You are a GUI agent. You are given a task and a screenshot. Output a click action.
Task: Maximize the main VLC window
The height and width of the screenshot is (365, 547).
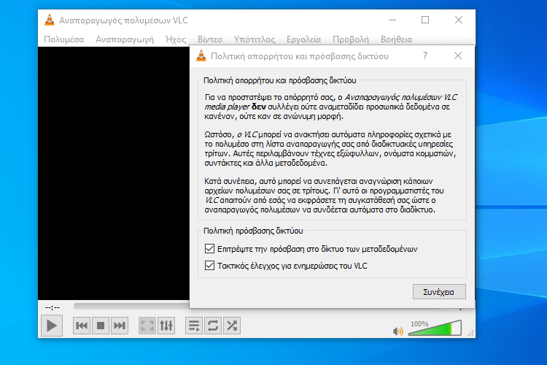[425, 20]
